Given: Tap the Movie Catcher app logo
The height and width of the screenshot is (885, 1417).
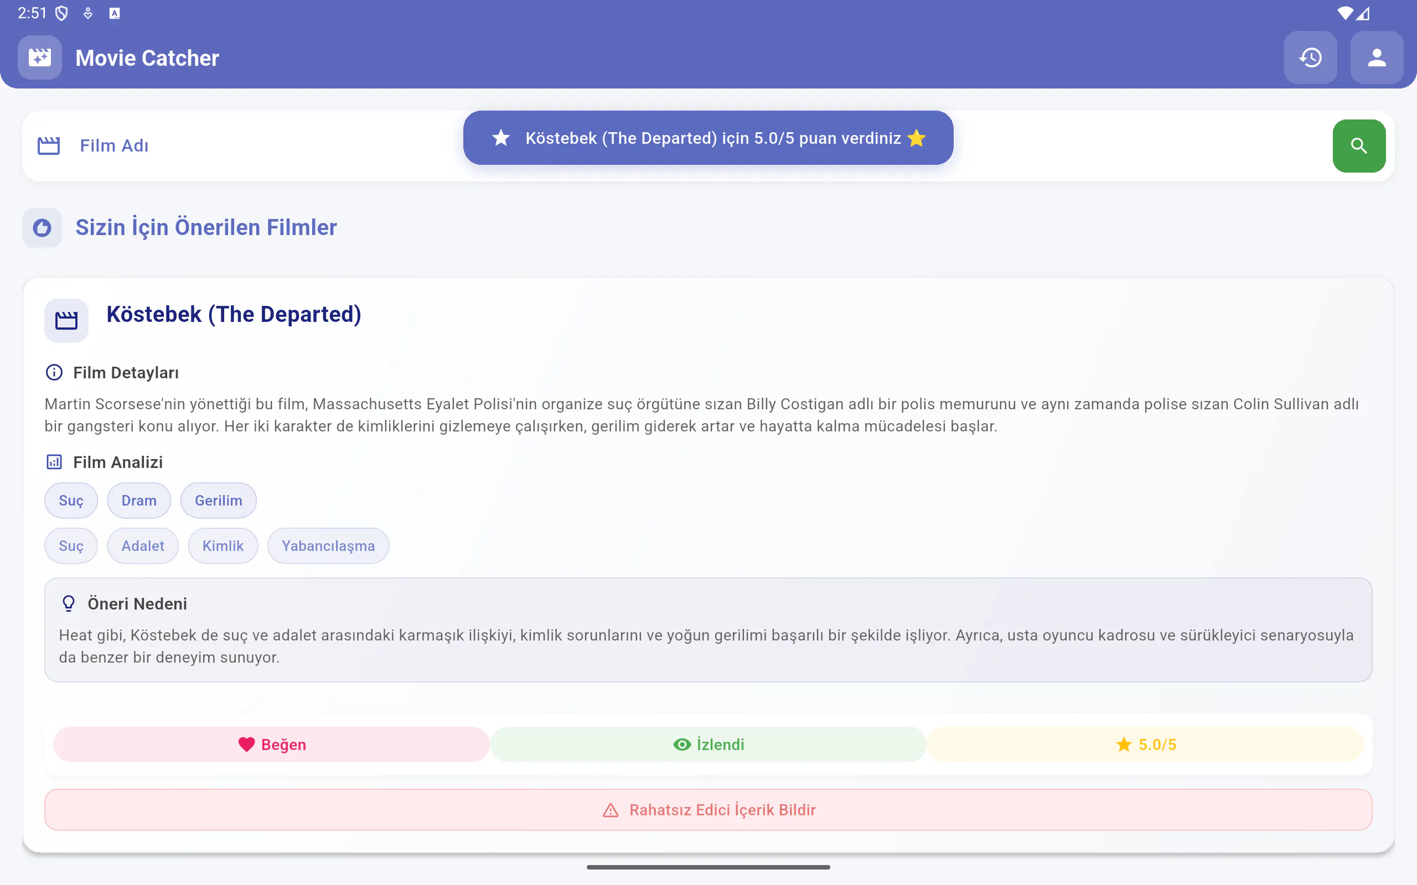Looking at the screenshot, I should click(x=40, y=58).
